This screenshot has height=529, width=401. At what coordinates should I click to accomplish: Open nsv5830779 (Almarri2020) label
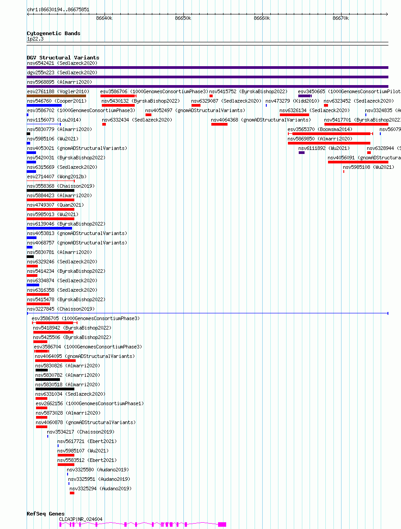[x=59, y=129]
